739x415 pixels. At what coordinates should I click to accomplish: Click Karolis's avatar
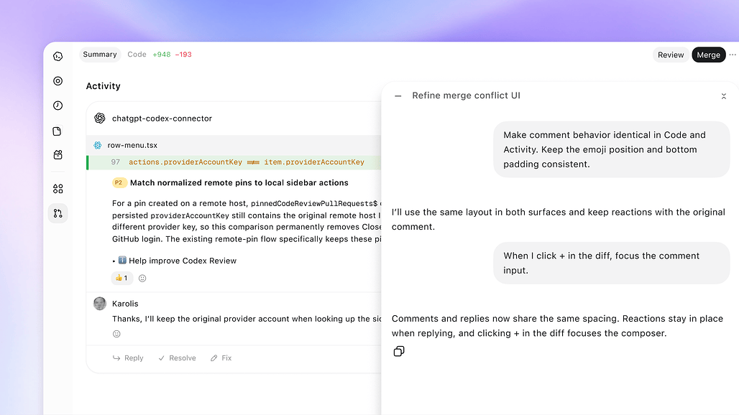[100, 304]
